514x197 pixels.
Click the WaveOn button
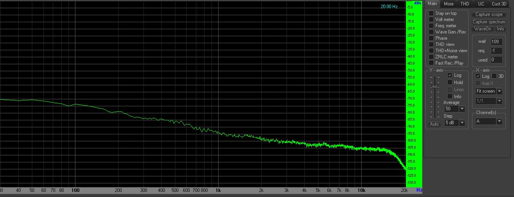coord(483,29)
